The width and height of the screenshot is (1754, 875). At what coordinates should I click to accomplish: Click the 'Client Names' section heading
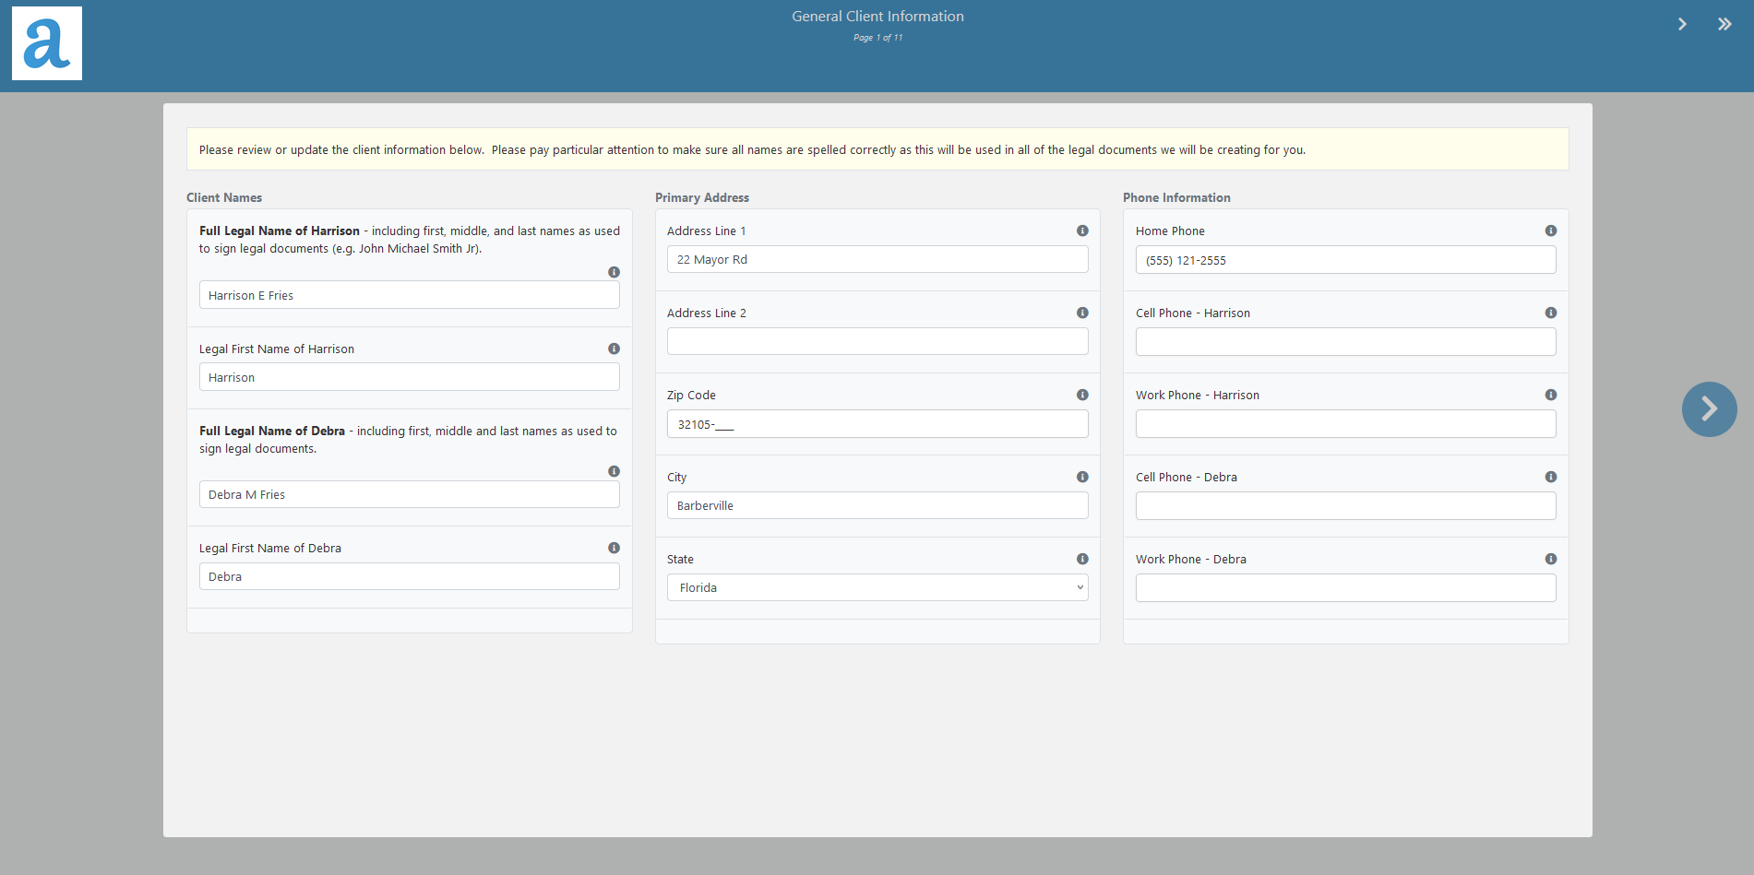coord(224,197)
